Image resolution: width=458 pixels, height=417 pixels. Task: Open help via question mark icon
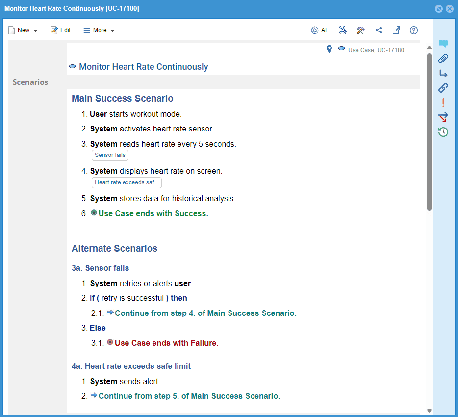point(414,30)
